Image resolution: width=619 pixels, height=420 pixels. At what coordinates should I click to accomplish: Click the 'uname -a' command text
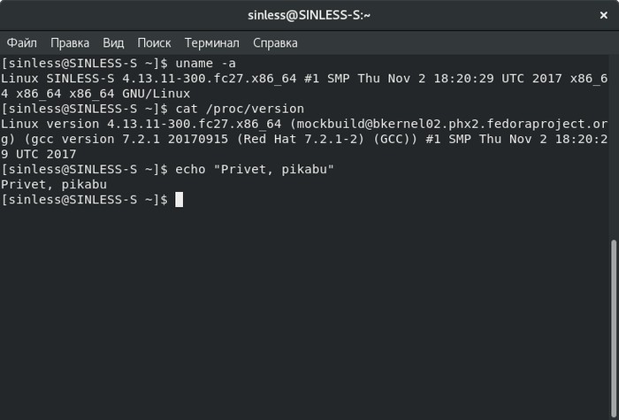click(x=205, y=63)
